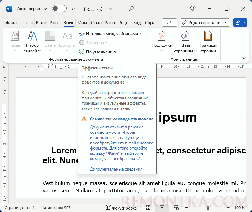Viewport: 252px width, 212px height.
Task: Open the Справка ribbon tab
Action: pyautogui.click(x=150, y=23)
